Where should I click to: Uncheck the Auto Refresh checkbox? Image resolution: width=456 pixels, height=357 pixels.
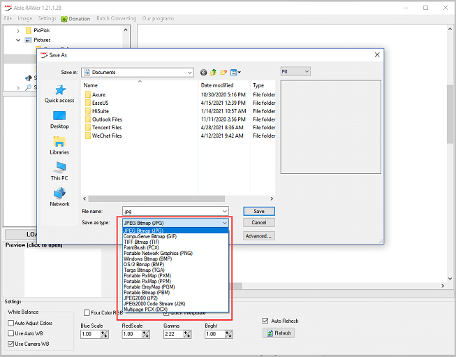pyautogui.click(x=265, y=321)
